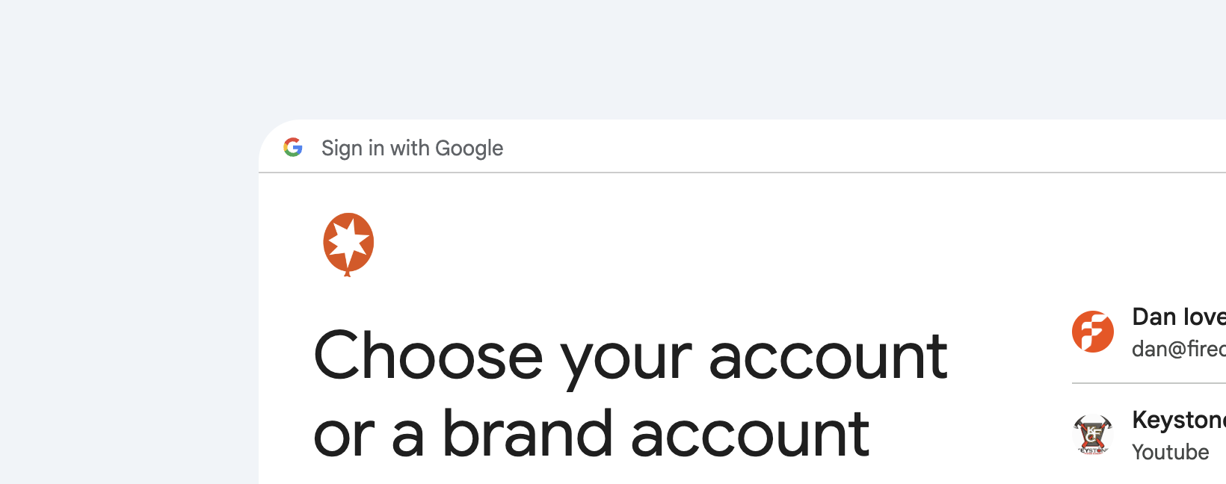Click the divider line between the two accounts
Viewport: 1226px width, 484px height.
coord(1149,383)
